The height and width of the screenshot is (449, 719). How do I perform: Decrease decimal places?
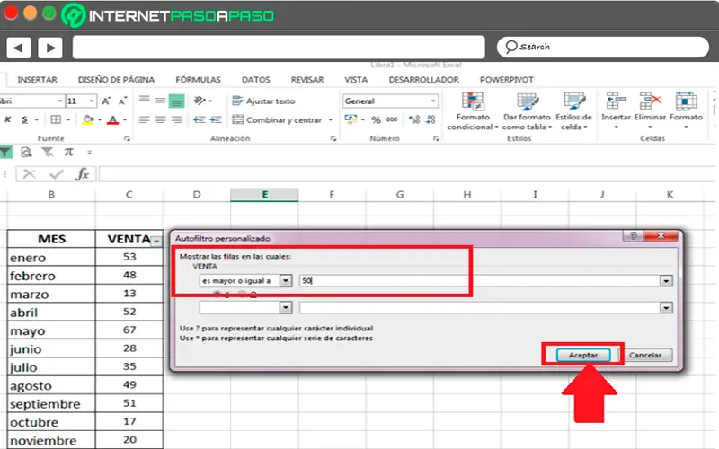pyautogui.click(x=431, y=119)
